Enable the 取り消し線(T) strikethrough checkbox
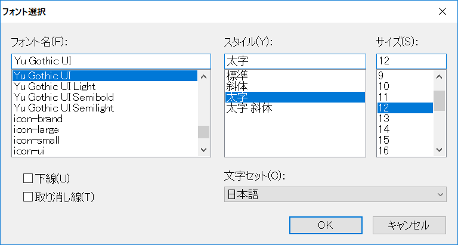 click(x=28, y=196)
